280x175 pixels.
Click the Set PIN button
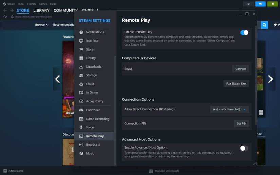pos(241,123)
